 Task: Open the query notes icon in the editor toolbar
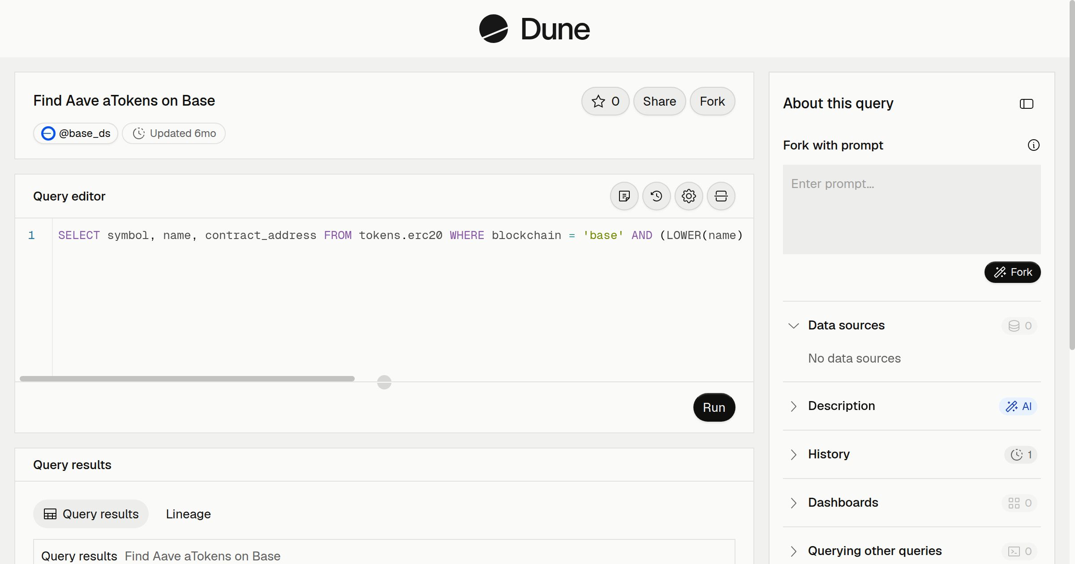[624, 196]
